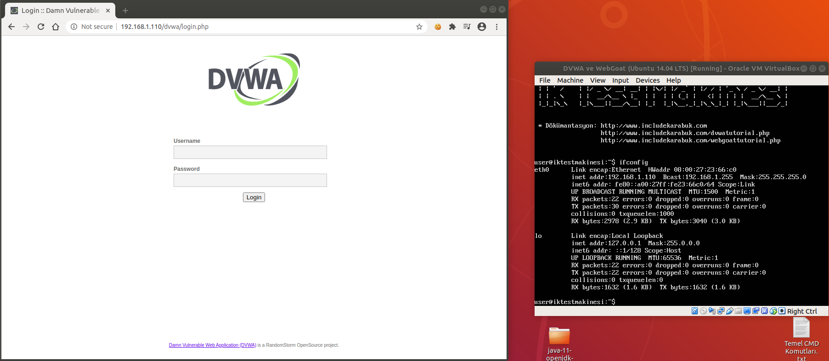Click the VirtualBox optical drive icon

pyautogui.click(x=703, y=311)
